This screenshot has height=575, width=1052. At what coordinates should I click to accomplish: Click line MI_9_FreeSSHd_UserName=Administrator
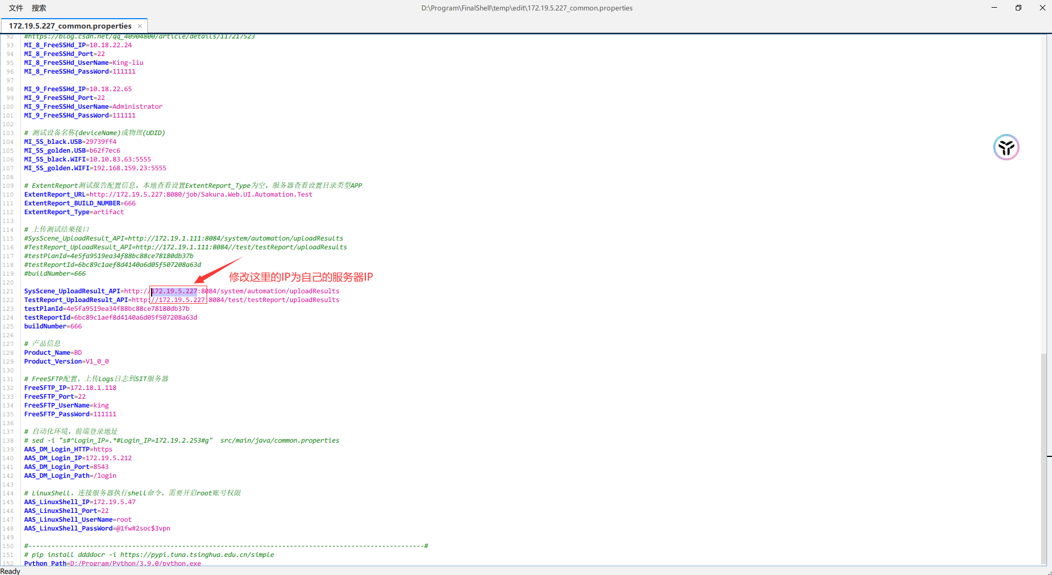coord(93,107)
